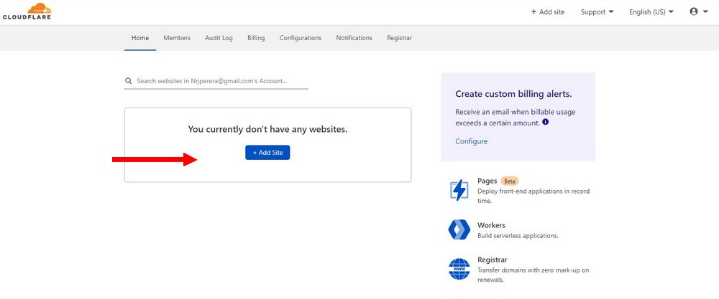The image size is (719, 299).
Task: Switch to the Home tab
Action: click(x=140, y=38)
